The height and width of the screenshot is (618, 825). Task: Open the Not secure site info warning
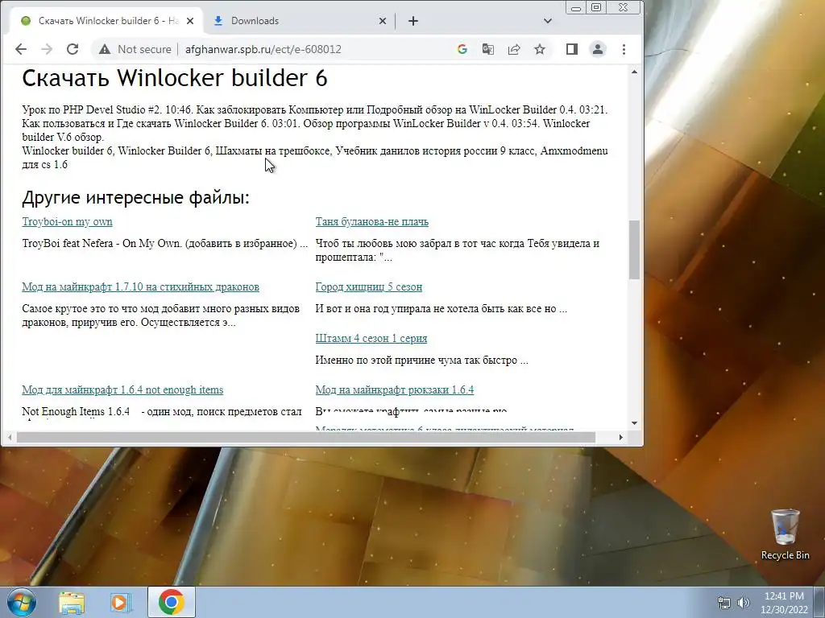[x=135, y=49]
